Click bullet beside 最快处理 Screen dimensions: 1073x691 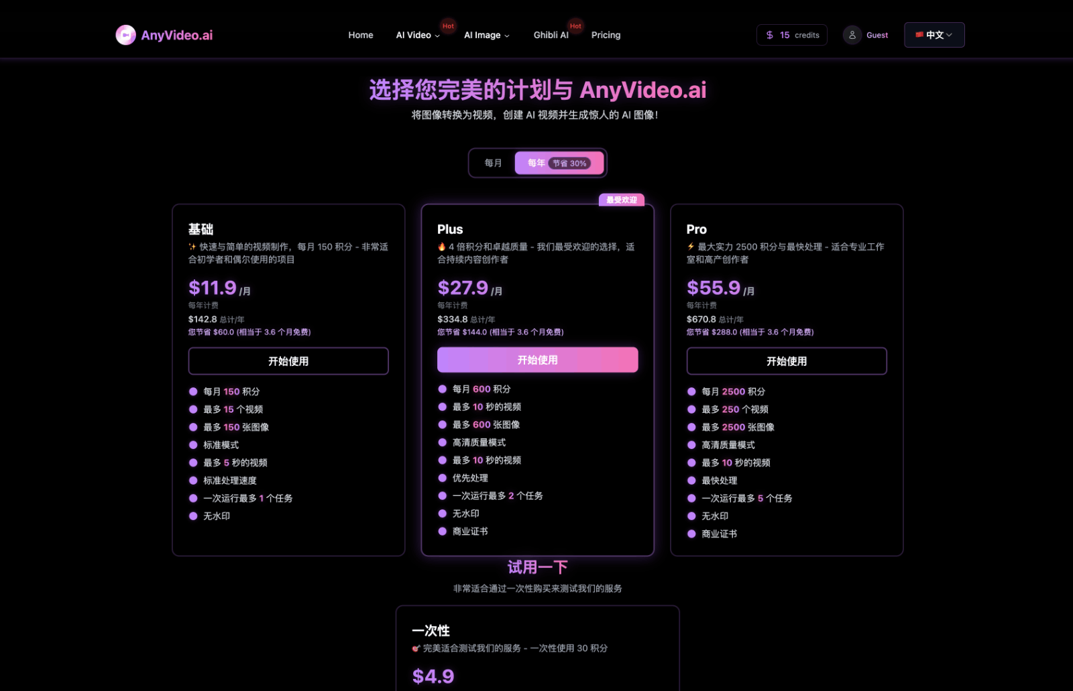691,480
